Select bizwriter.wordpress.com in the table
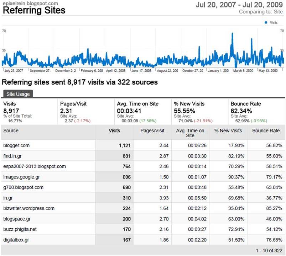The image size is (286, 256). [29, 208]
